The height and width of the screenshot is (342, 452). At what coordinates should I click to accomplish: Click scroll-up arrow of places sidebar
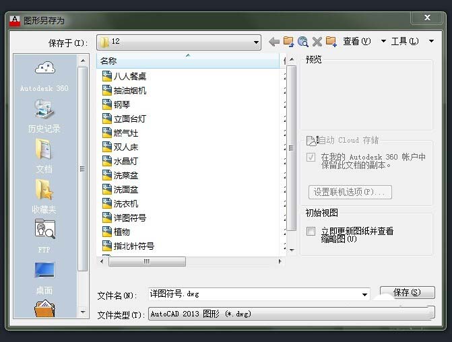tap(83, 61)
